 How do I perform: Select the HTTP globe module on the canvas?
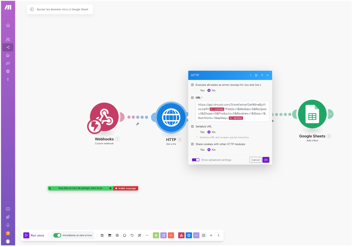(171, 117)
